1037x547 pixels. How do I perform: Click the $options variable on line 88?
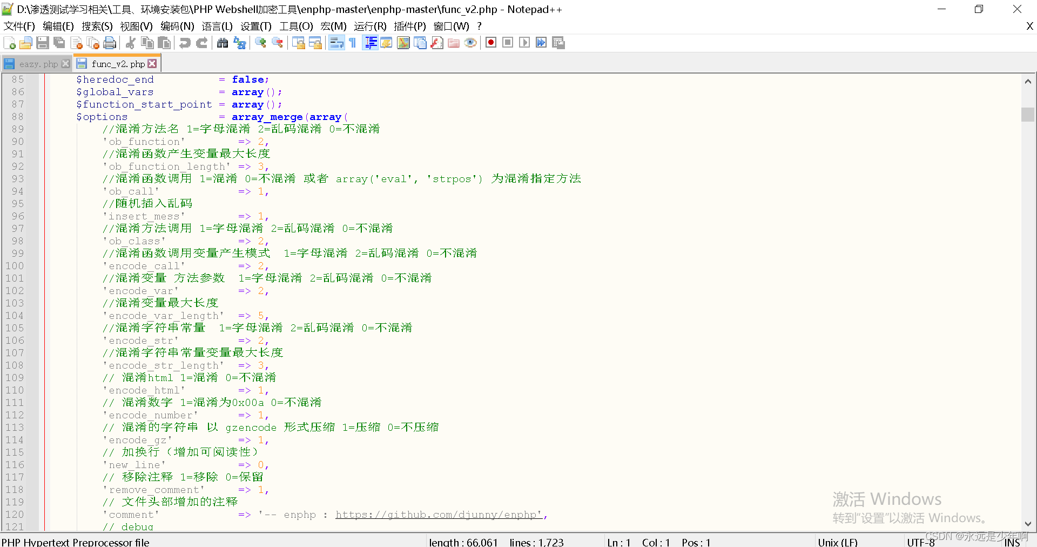[x=102, y=117]
